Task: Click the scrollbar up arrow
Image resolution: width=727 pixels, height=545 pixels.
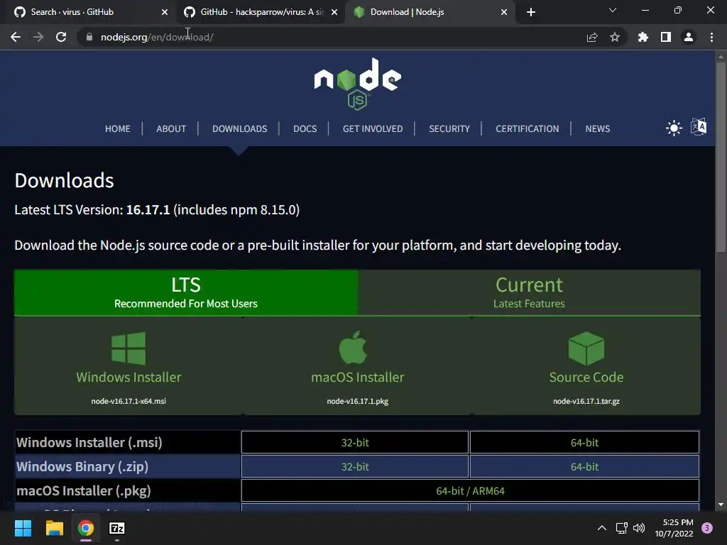Action: point(721,57)
